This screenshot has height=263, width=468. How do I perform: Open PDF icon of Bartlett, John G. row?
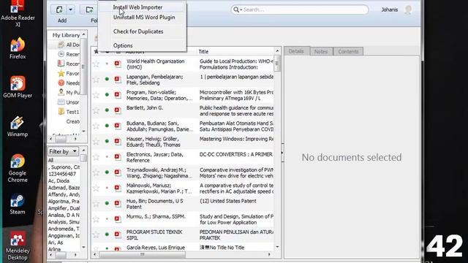coord(118,110)
